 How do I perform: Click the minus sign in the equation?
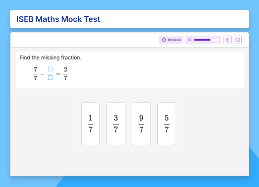(42, 74)
